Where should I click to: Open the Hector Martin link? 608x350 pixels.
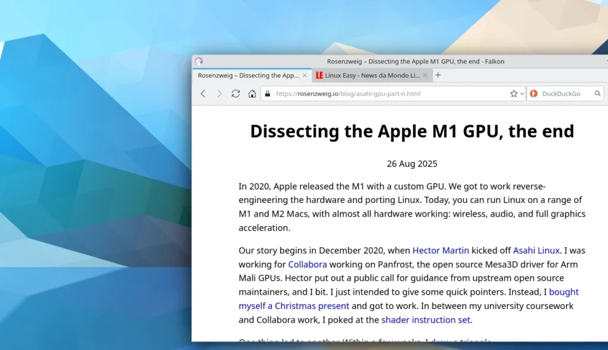(x=441, y=250)
